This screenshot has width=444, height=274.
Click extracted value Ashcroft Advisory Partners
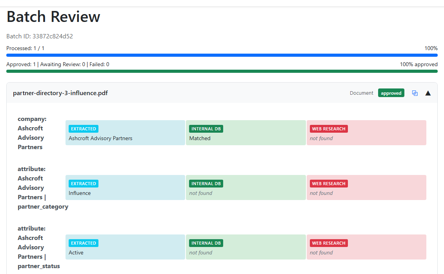(100, 139)
